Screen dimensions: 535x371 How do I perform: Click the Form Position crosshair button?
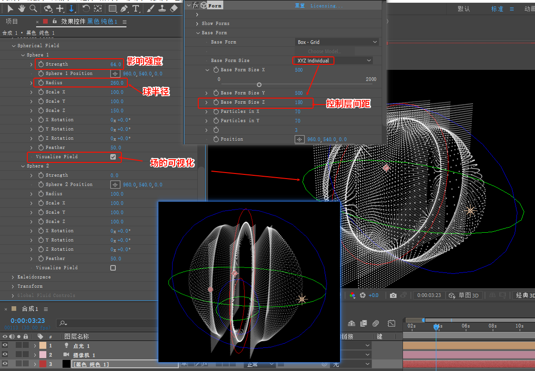point(300,139)
